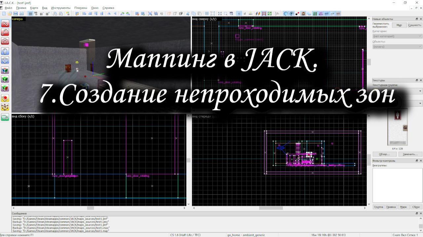The height and width of the screenshot is (237, 423).
Task: Select the Camera tool
Action: [x=5, y=41]
